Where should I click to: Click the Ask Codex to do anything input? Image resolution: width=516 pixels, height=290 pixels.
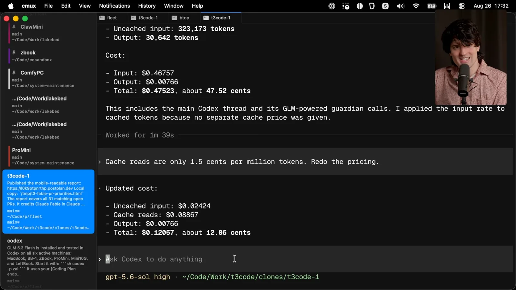(305, 259)
